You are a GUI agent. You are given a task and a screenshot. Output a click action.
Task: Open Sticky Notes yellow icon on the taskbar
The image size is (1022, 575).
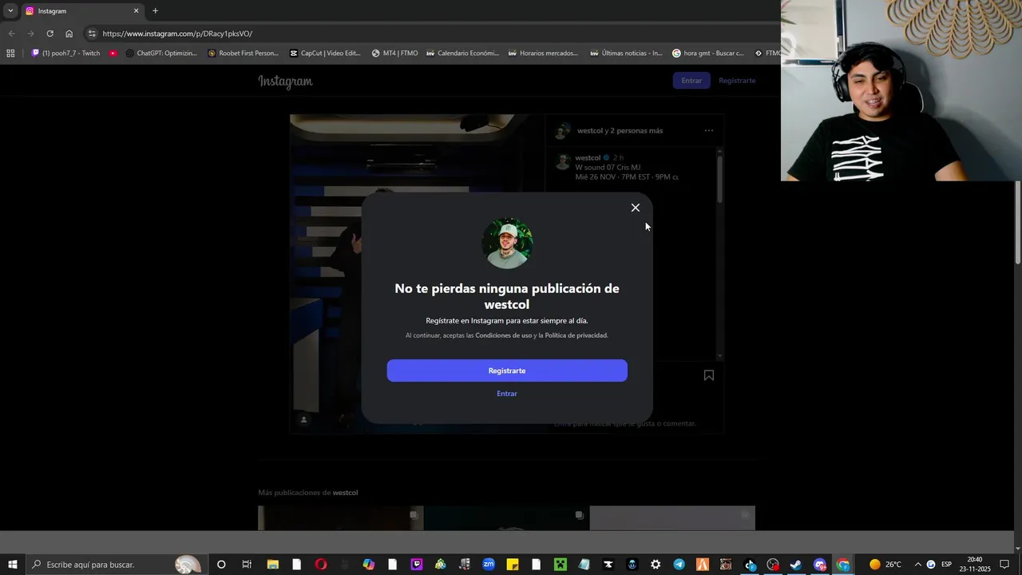coord(513,565)
